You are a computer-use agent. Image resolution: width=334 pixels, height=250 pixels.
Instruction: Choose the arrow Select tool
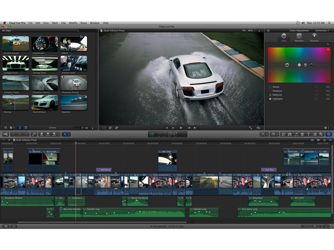coord(65,134)
